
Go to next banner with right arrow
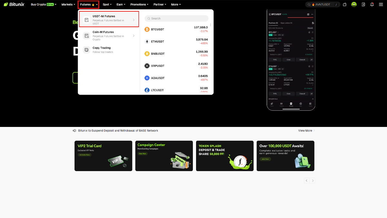pyautogui.click(x=313, y=181)
